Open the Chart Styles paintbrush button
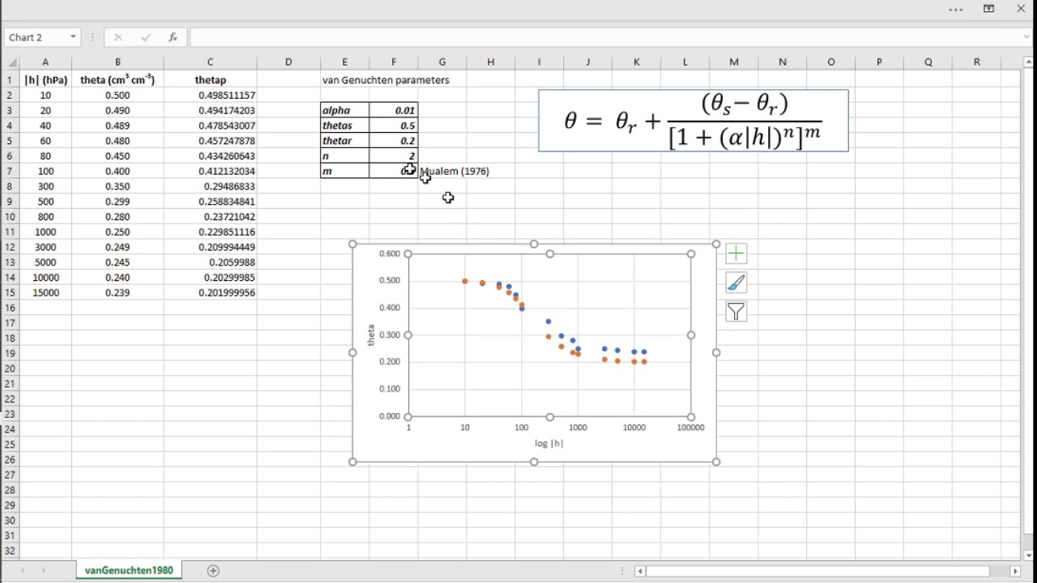 [x=736, y=283]
